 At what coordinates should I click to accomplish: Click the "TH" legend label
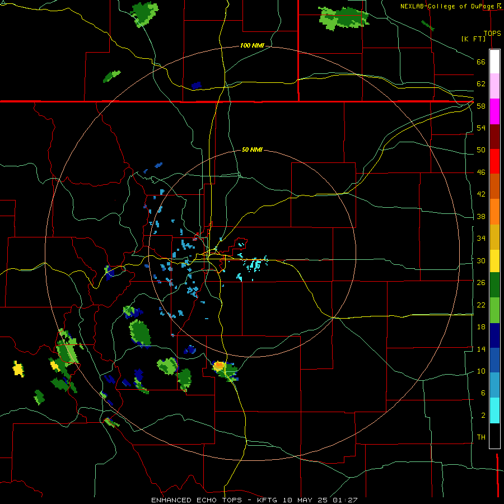(x=481, y=437)
